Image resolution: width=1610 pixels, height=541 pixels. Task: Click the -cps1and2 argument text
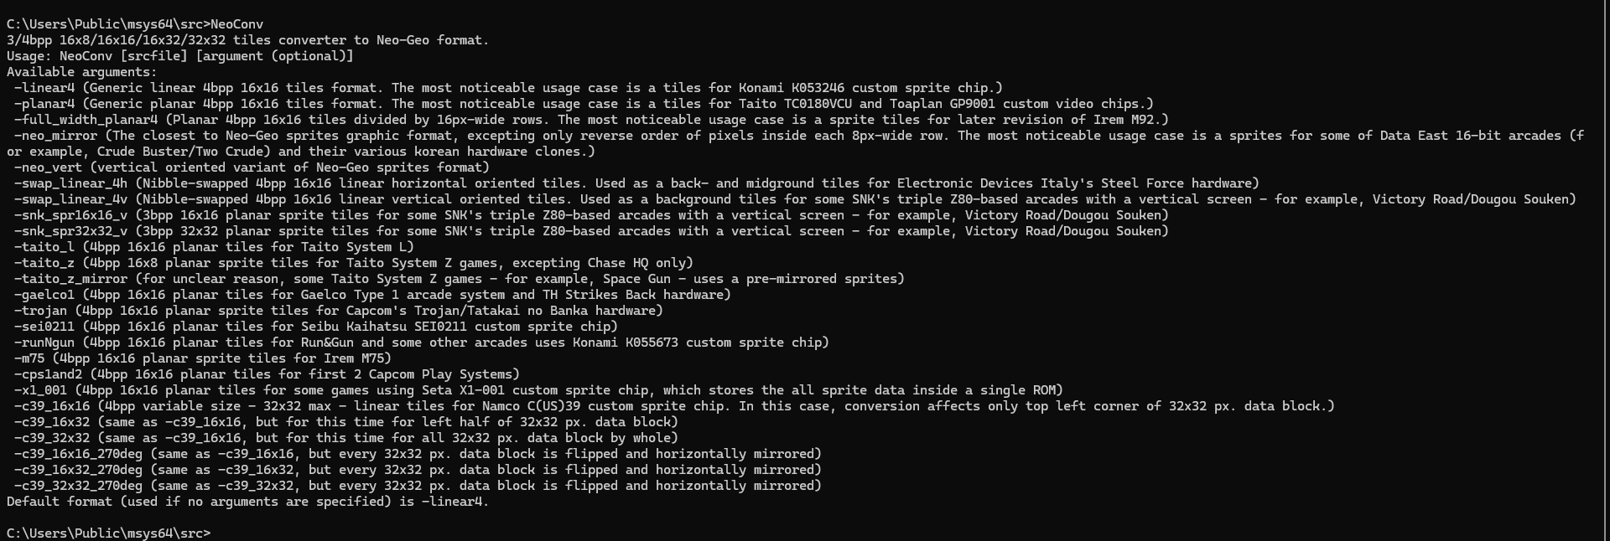[x=48, y=374]
